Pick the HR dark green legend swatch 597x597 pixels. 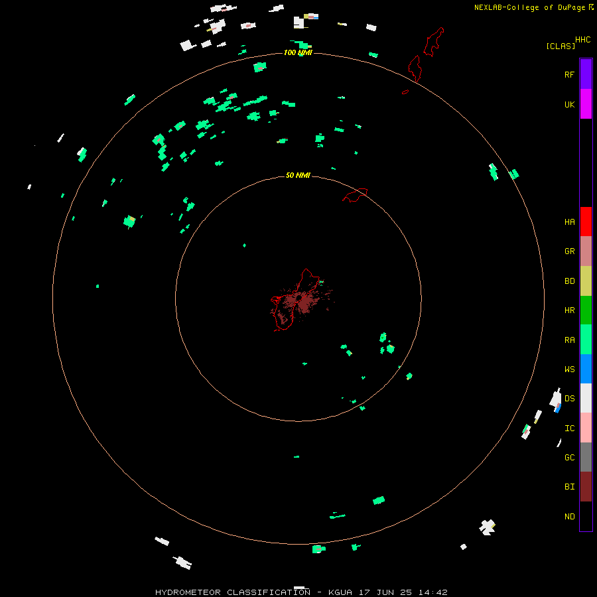pos(586,310)
